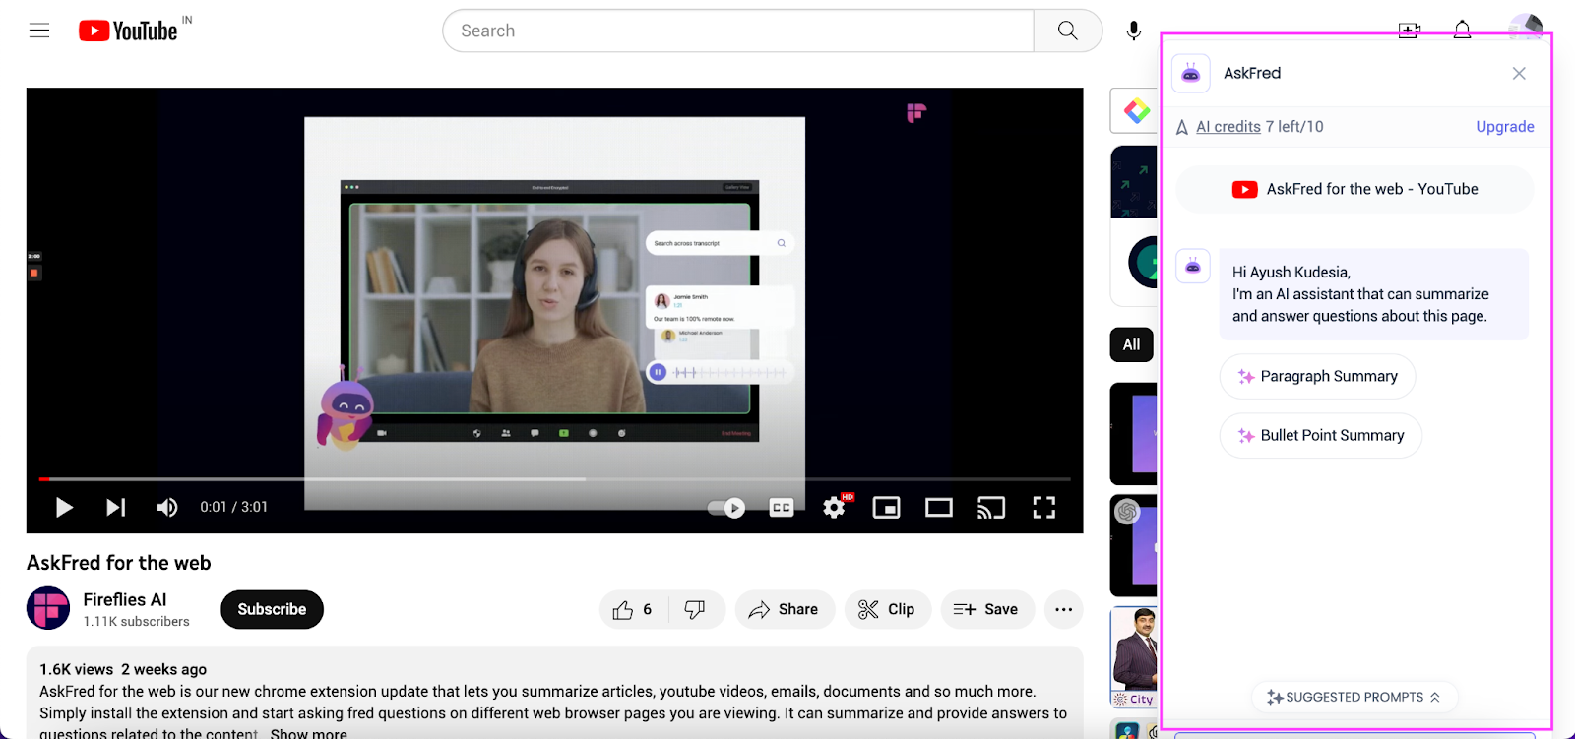1575x739 pixels.
Task: Click the 1.11K subscribers text
Action: 137,622
